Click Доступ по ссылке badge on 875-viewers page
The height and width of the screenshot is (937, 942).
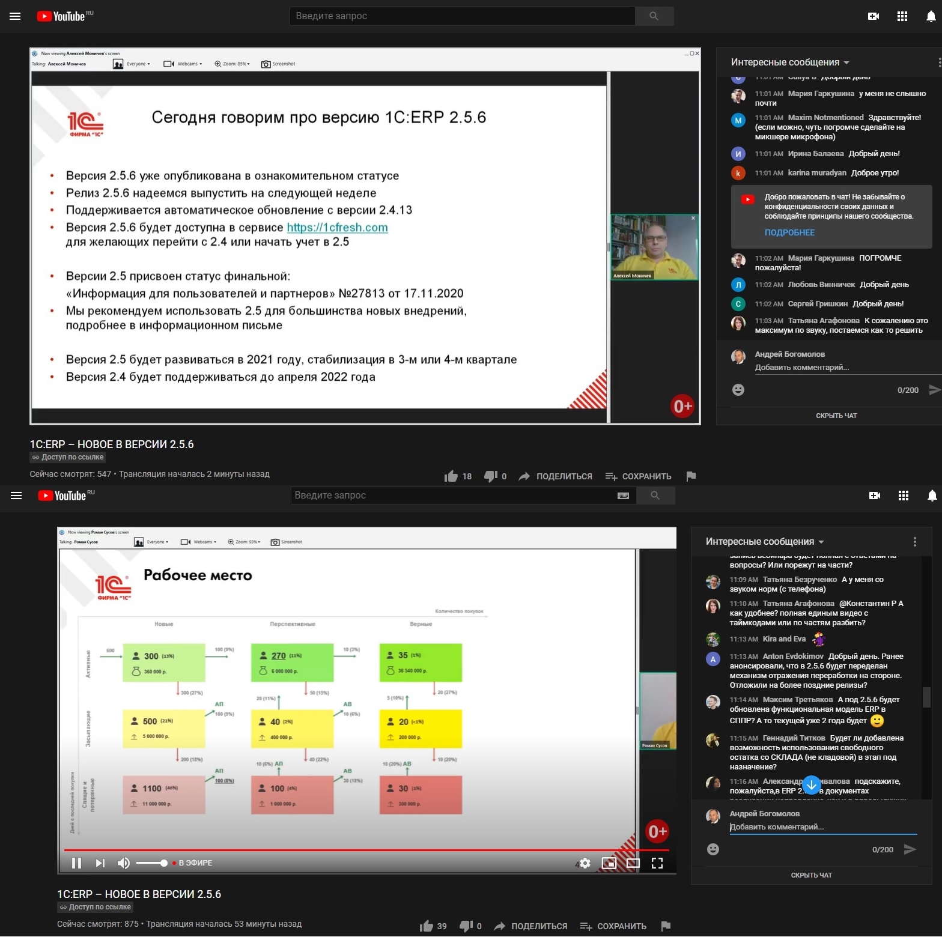tap(95, 907)
